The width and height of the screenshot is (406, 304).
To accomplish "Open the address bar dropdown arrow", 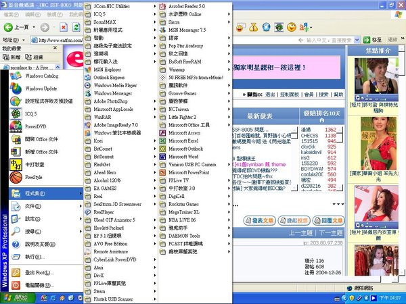I will point(357,40).
